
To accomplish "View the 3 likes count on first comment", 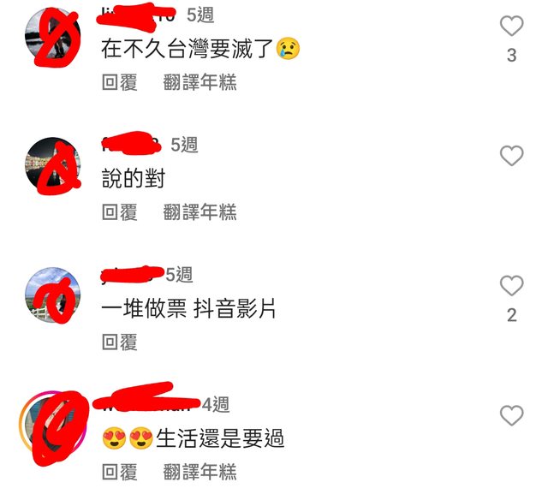I will [512, 56].
